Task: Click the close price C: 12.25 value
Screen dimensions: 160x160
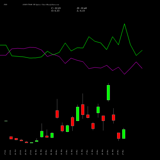Action: (x=56, y=8)
